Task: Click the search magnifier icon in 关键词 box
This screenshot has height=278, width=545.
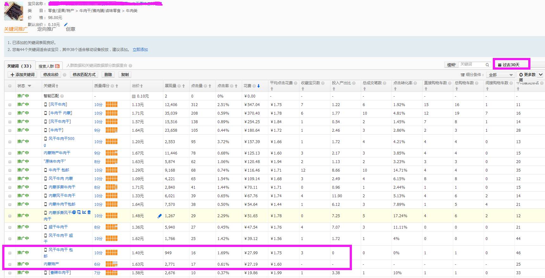Action: [488, 65]
